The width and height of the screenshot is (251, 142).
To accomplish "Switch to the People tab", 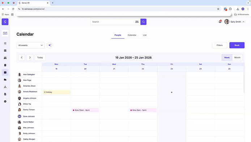I will (x=118, y=35).
